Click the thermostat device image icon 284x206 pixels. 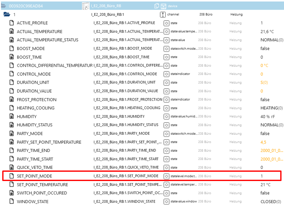[x=86, y=6]
